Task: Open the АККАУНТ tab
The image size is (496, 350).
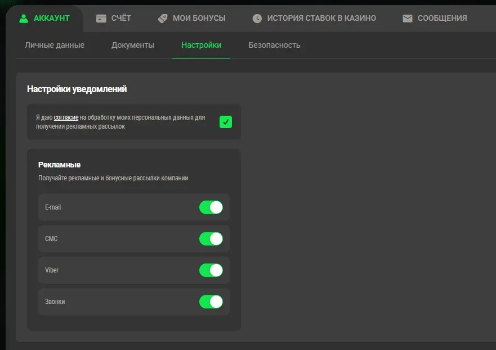Action: pos(44,19)
